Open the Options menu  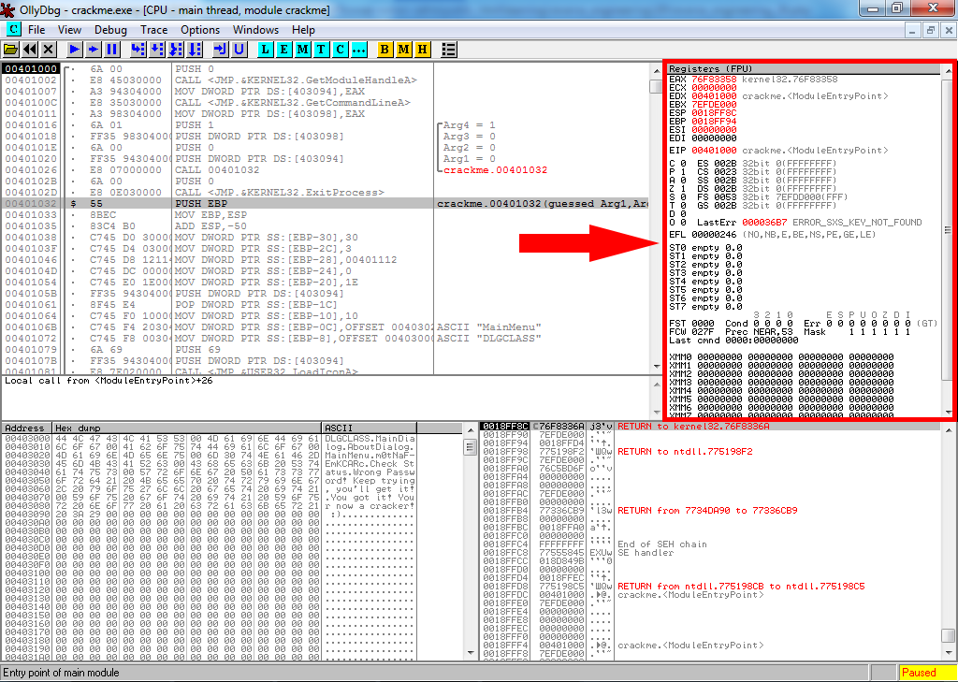(x=200, y=30)
